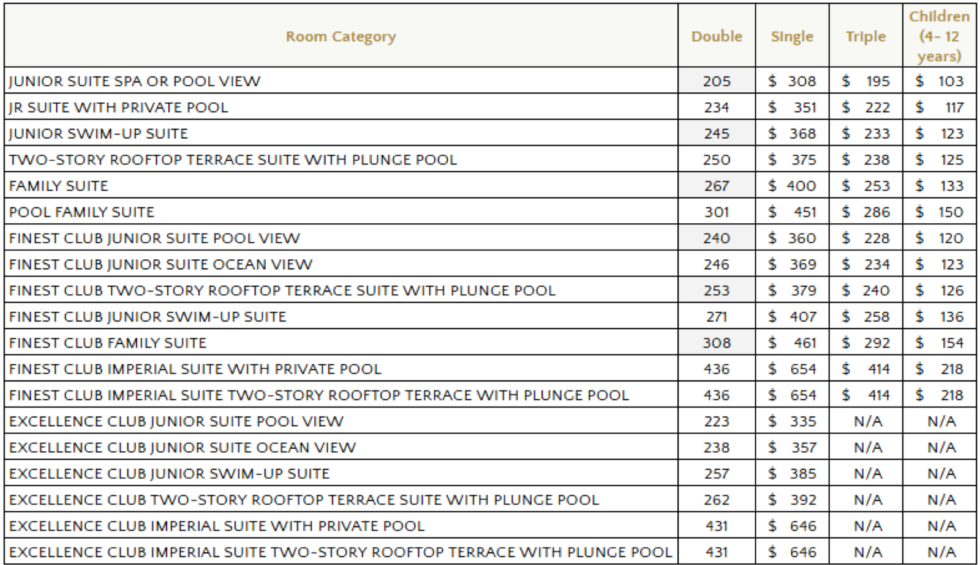Click the Room Category column header

pyautogui.click(x=341, y=37)
